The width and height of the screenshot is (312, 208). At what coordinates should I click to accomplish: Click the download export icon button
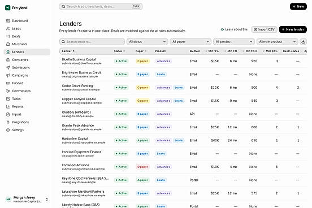304,42
